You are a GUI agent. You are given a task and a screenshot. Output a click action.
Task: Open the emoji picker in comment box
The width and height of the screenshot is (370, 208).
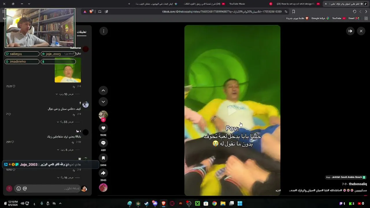19,188
